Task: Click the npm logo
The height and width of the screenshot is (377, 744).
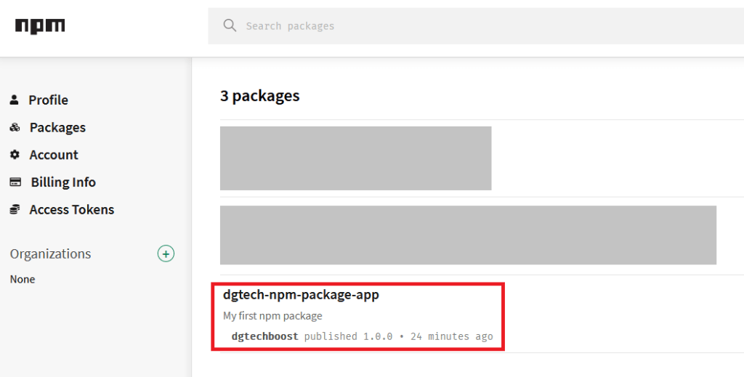Action: click(x=40, y=26)
